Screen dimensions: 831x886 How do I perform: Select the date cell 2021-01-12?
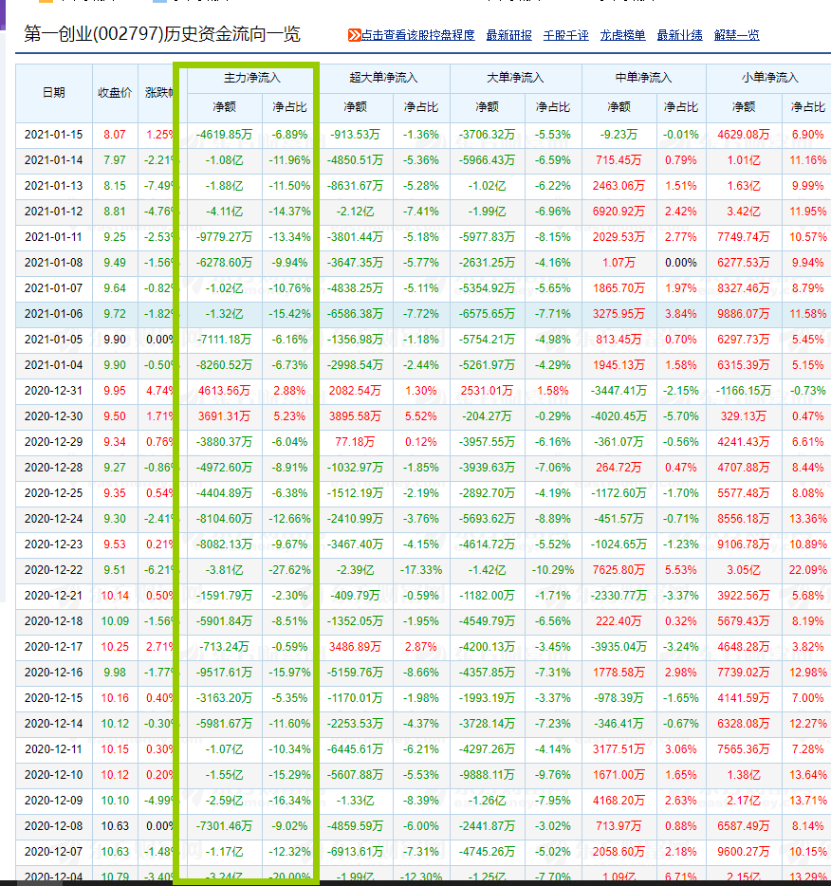(x=54, y=212)
